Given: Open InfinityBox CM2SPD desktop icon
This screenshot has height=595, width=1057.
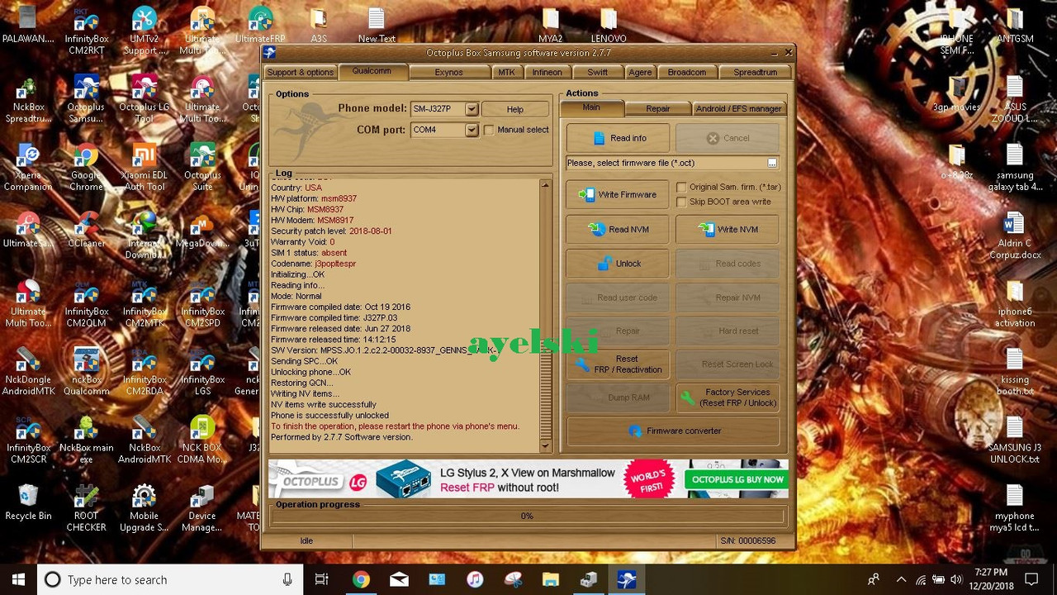Looking at the screenshot, I should pyautogui.click(x=202, y=304).
